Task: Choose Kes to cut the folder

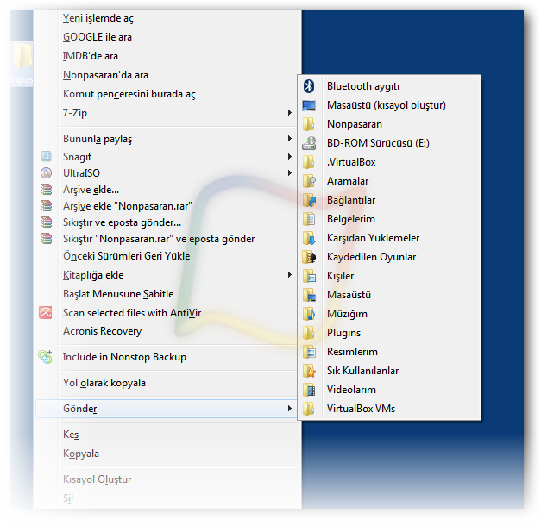Action: pyautogui.click(x=71, y=435)
